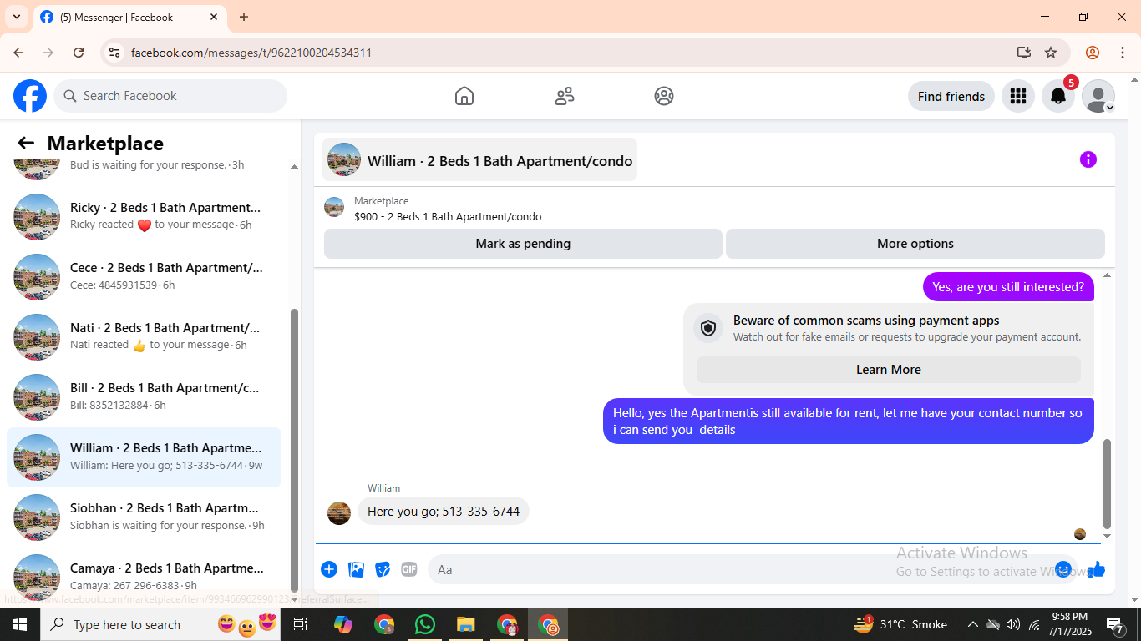1141x641 pixels.
Task: Open File Explorer from the taskbar
Action: (466, 624)
